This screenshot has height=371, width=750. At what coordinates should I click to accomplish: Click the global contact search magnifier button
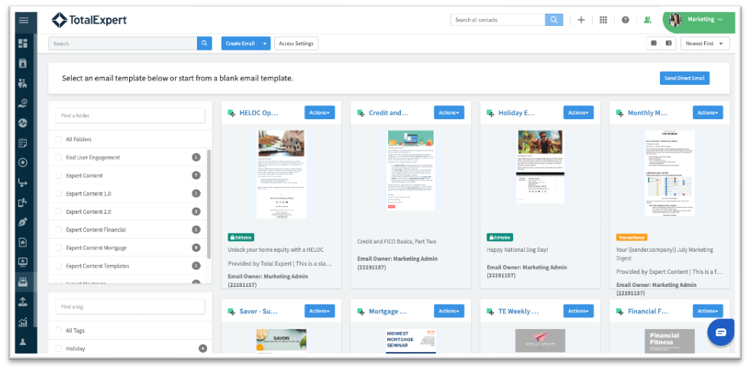(554, 20)
